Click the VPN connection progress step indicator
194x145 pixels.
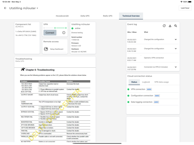point(55,28)
